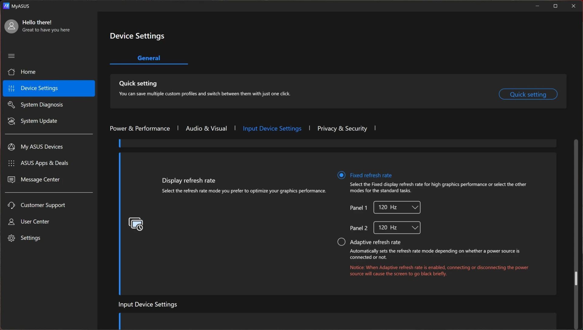Click the Device Settings sliders icon
Screen dimensions: 583x330
11,88
